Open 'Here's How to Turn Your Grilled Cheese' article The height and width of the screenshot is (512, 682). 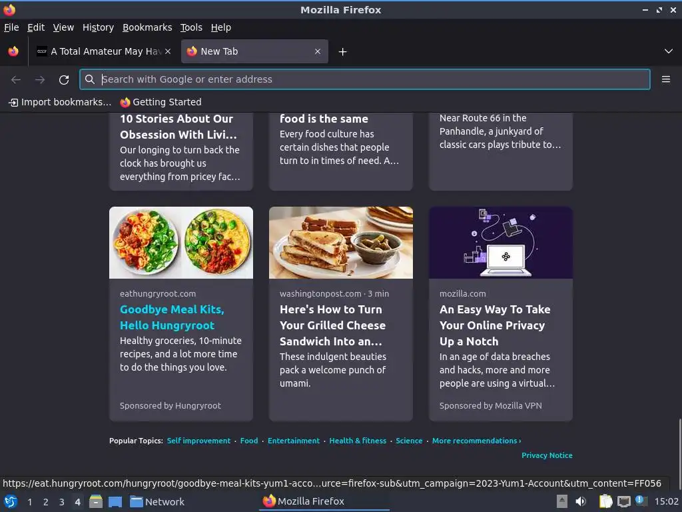[x=333, y=325]
